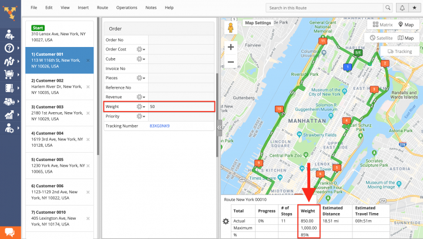423x239 pixels.
Task: Open the Notes menu
Action: pyautogui.click(x=151, y=8)
